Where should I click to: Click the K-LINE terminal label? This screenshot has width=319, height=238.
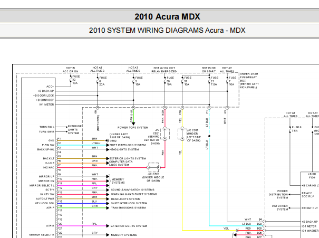[50, 163]
